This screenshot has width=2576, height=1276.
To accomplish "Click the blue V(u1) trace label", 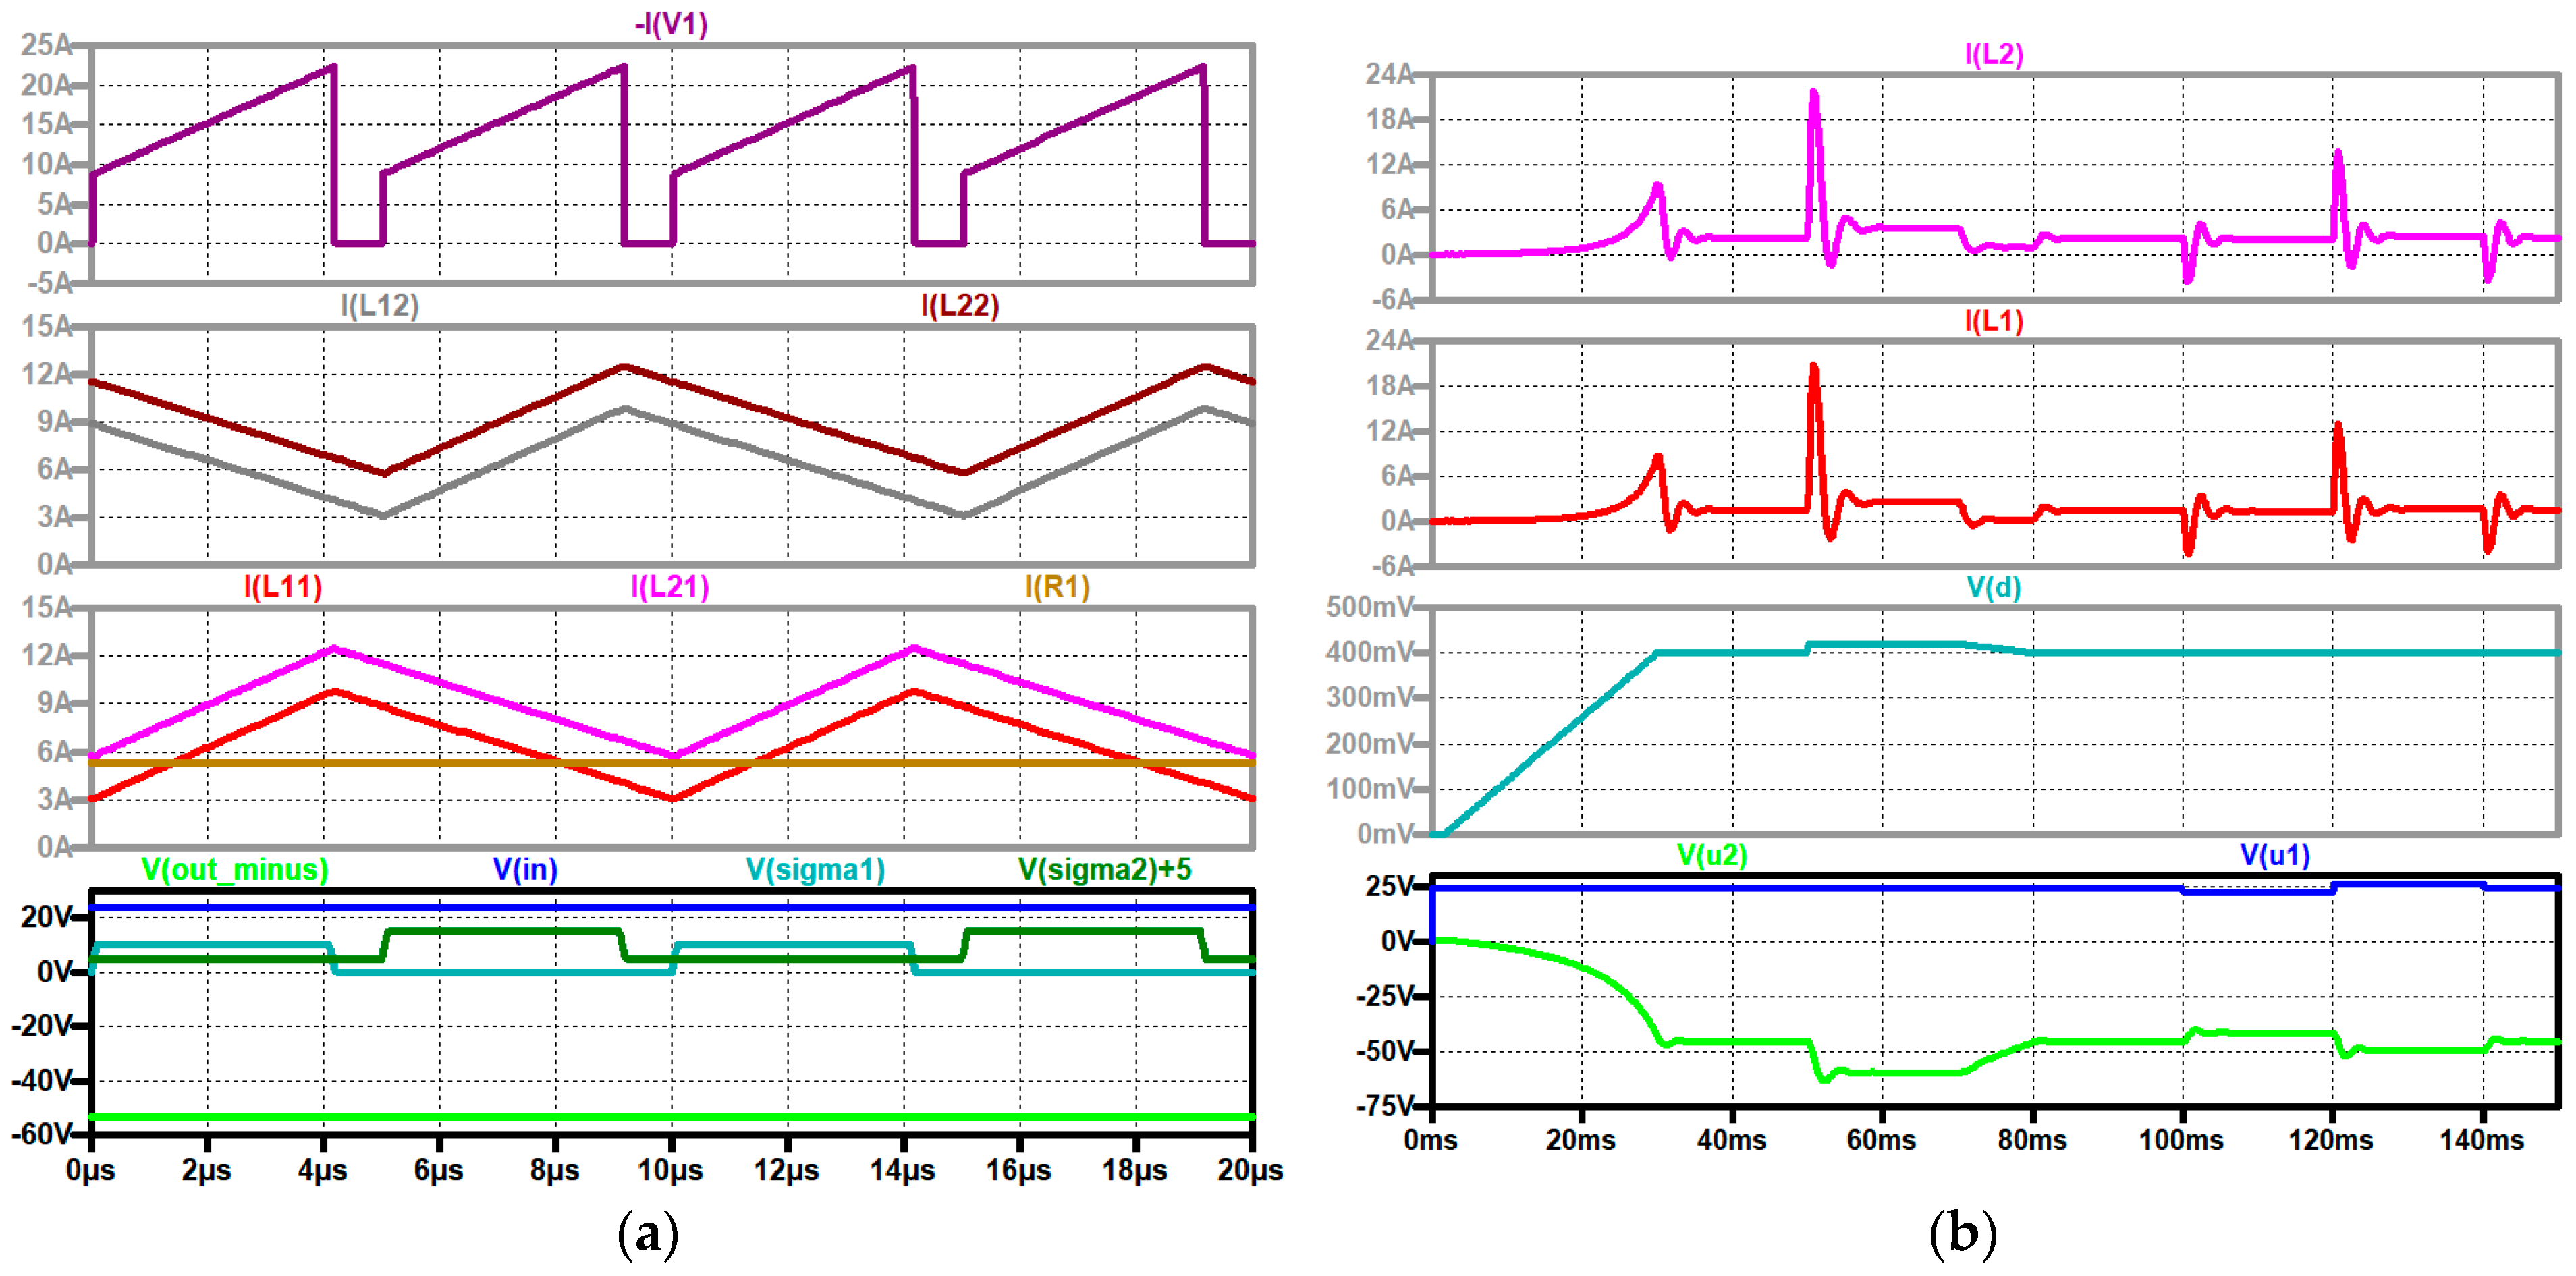I will point(2274,855).
